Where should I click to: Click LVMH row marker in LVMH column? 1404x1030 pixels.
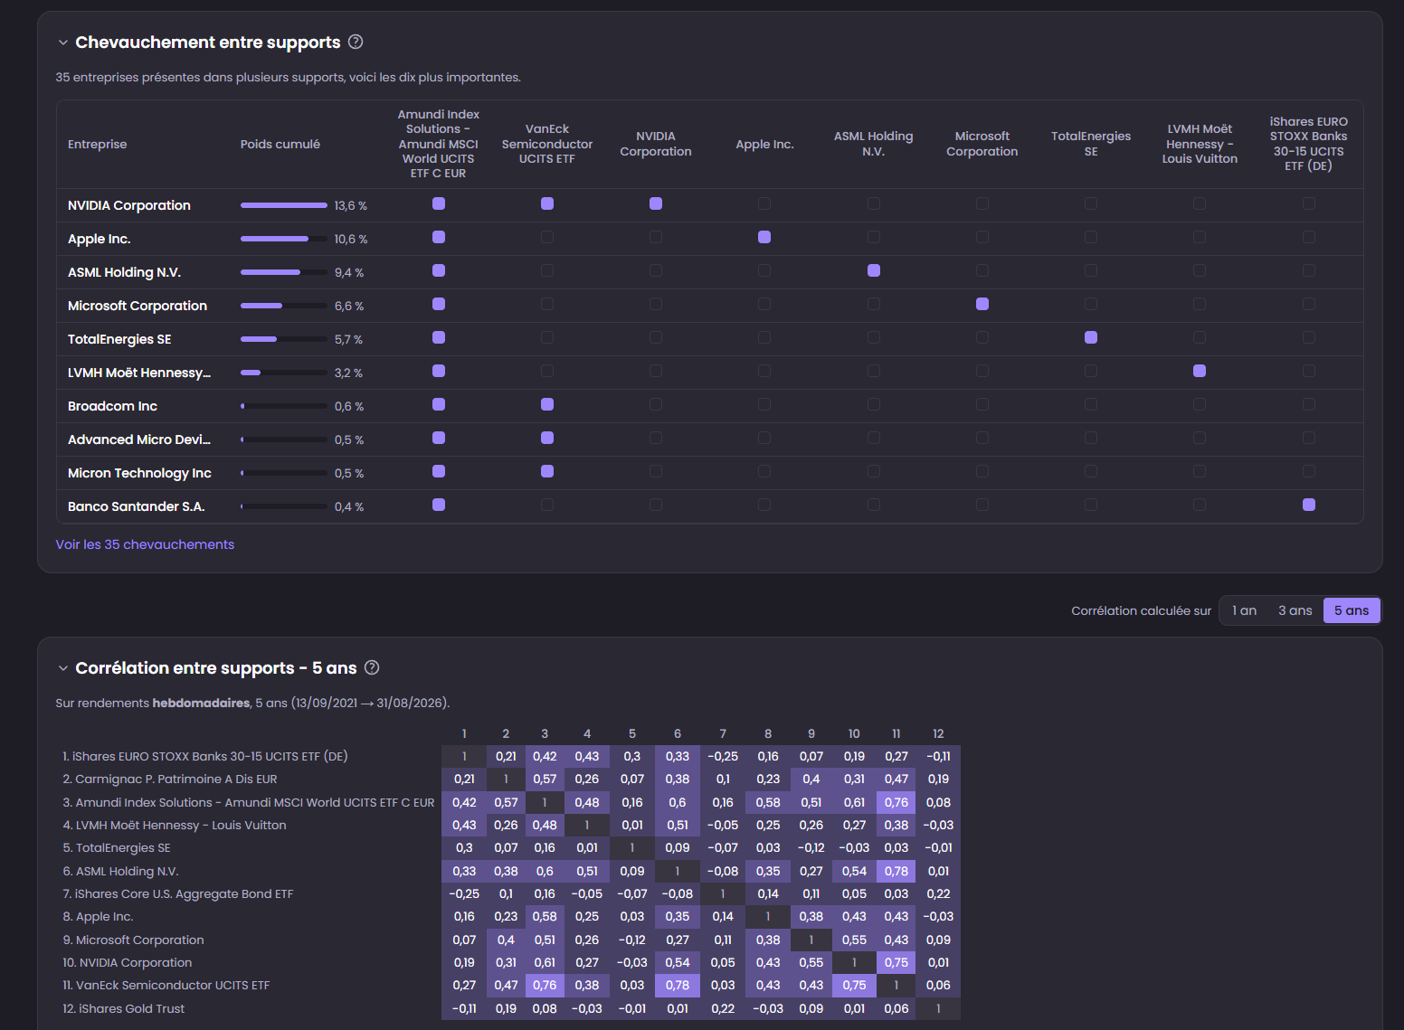click(x=1200, y=371)
